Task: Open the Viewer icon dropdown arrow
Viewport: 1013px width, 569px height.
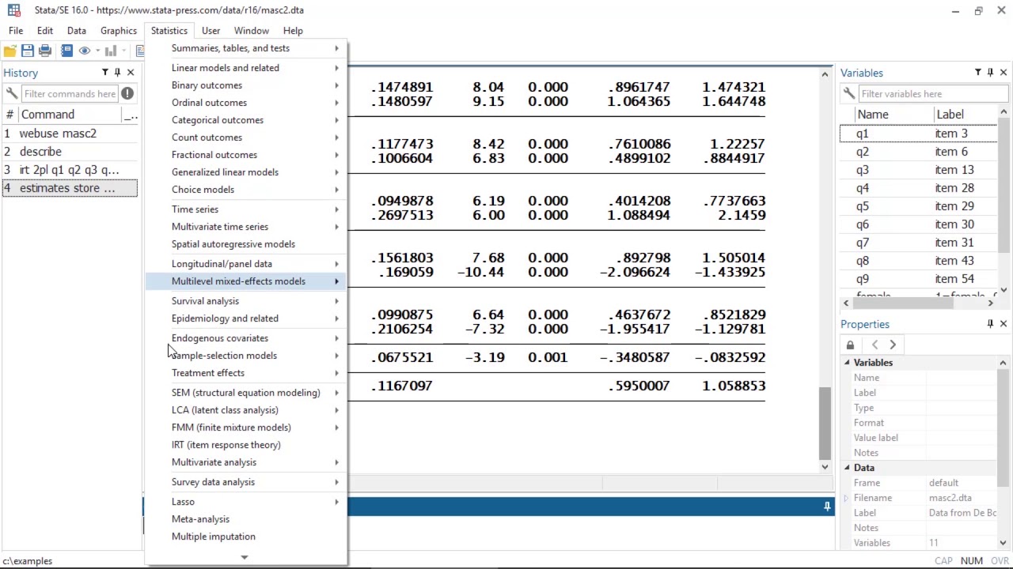Action: (x=98, y=51)
